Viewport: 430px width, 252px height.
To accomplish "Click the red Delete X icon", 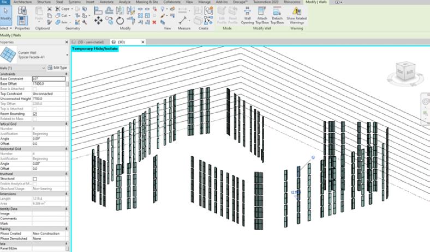I will (154, 22).
